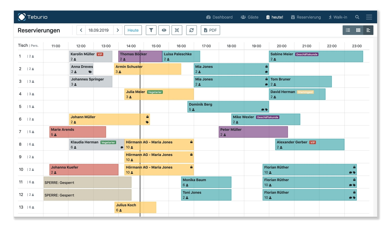Viewport: 391px width, 231px height.
Task: Open the hamburger menu
Action: coord(369,17)
